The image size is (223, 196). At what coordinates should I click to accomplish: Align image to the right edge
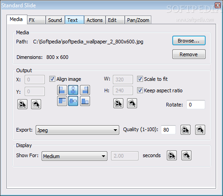[85, 90]
